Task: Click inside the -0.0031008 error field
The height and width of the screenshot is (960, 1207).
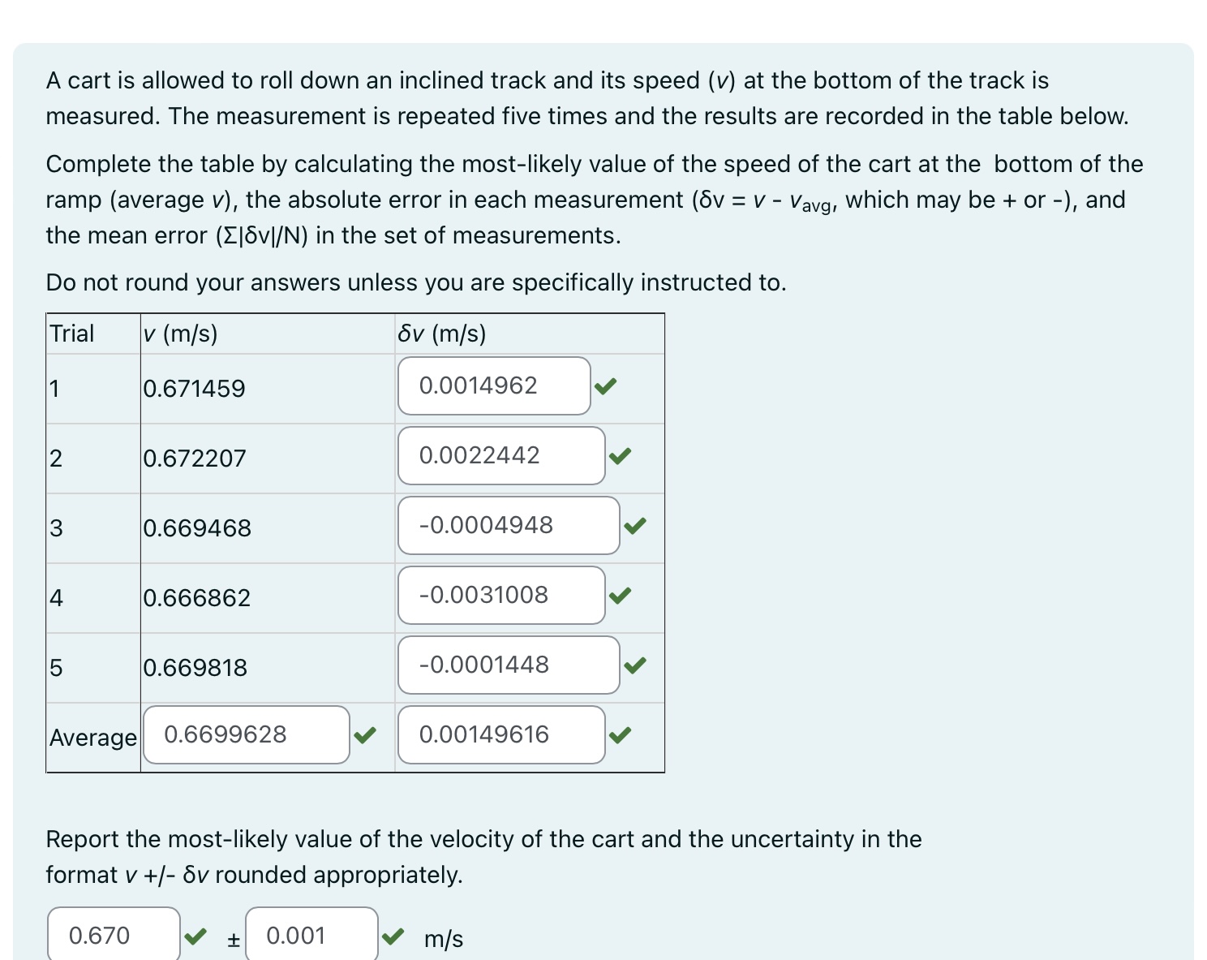Action: [x=500, y=595]
